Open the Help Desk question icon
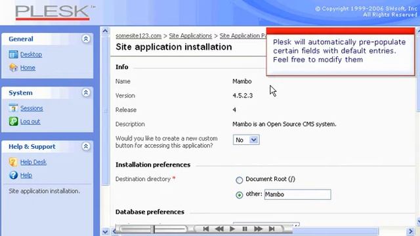 click(13, 162)
